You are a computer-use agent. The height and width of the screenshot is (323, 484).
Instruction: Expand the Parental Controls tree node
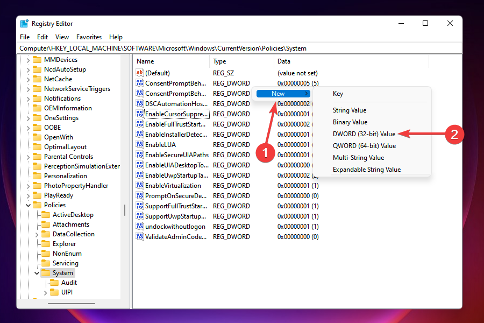coord(28,157)
